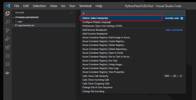Choose Change End of Line Sequence command

(133, 87)
